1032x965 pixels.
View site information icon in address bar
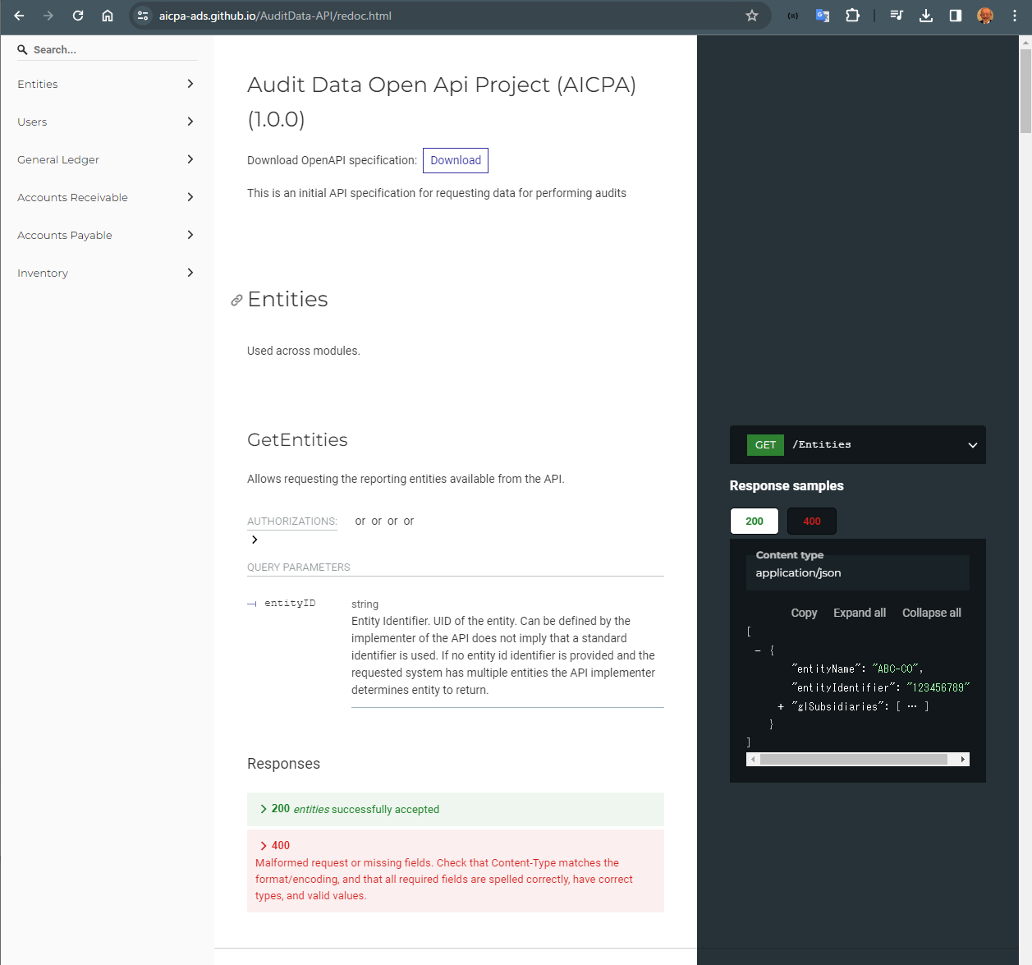(x=143, y=16)
